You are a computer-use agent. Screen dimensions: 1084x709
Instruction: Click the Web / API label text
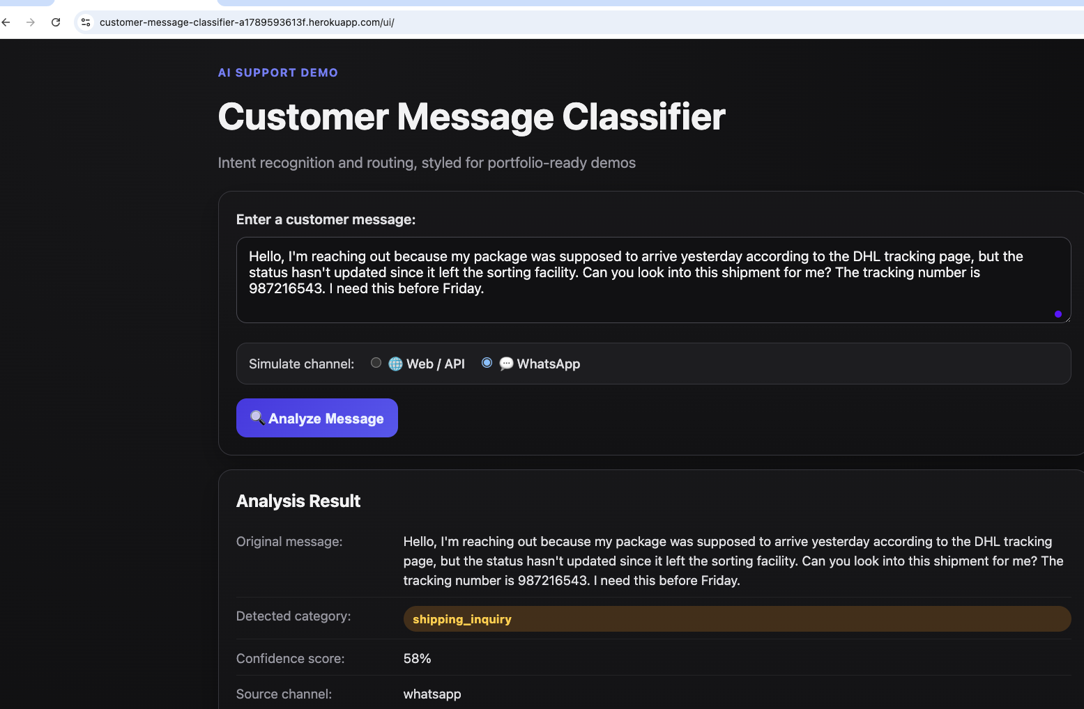click(436, 364)
